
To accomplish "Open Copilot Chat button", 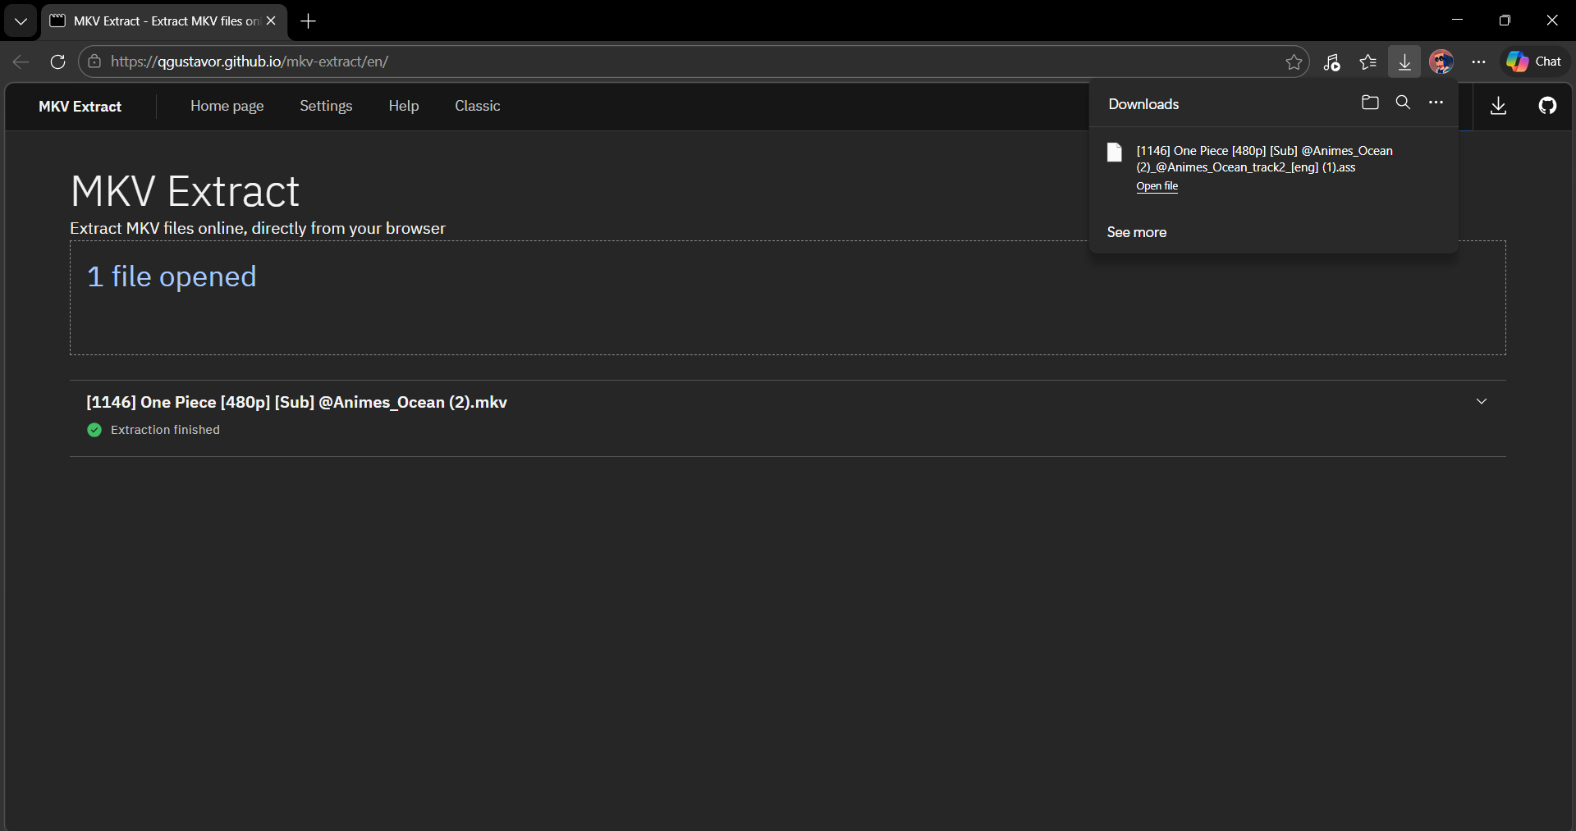I will [1534, 62].
